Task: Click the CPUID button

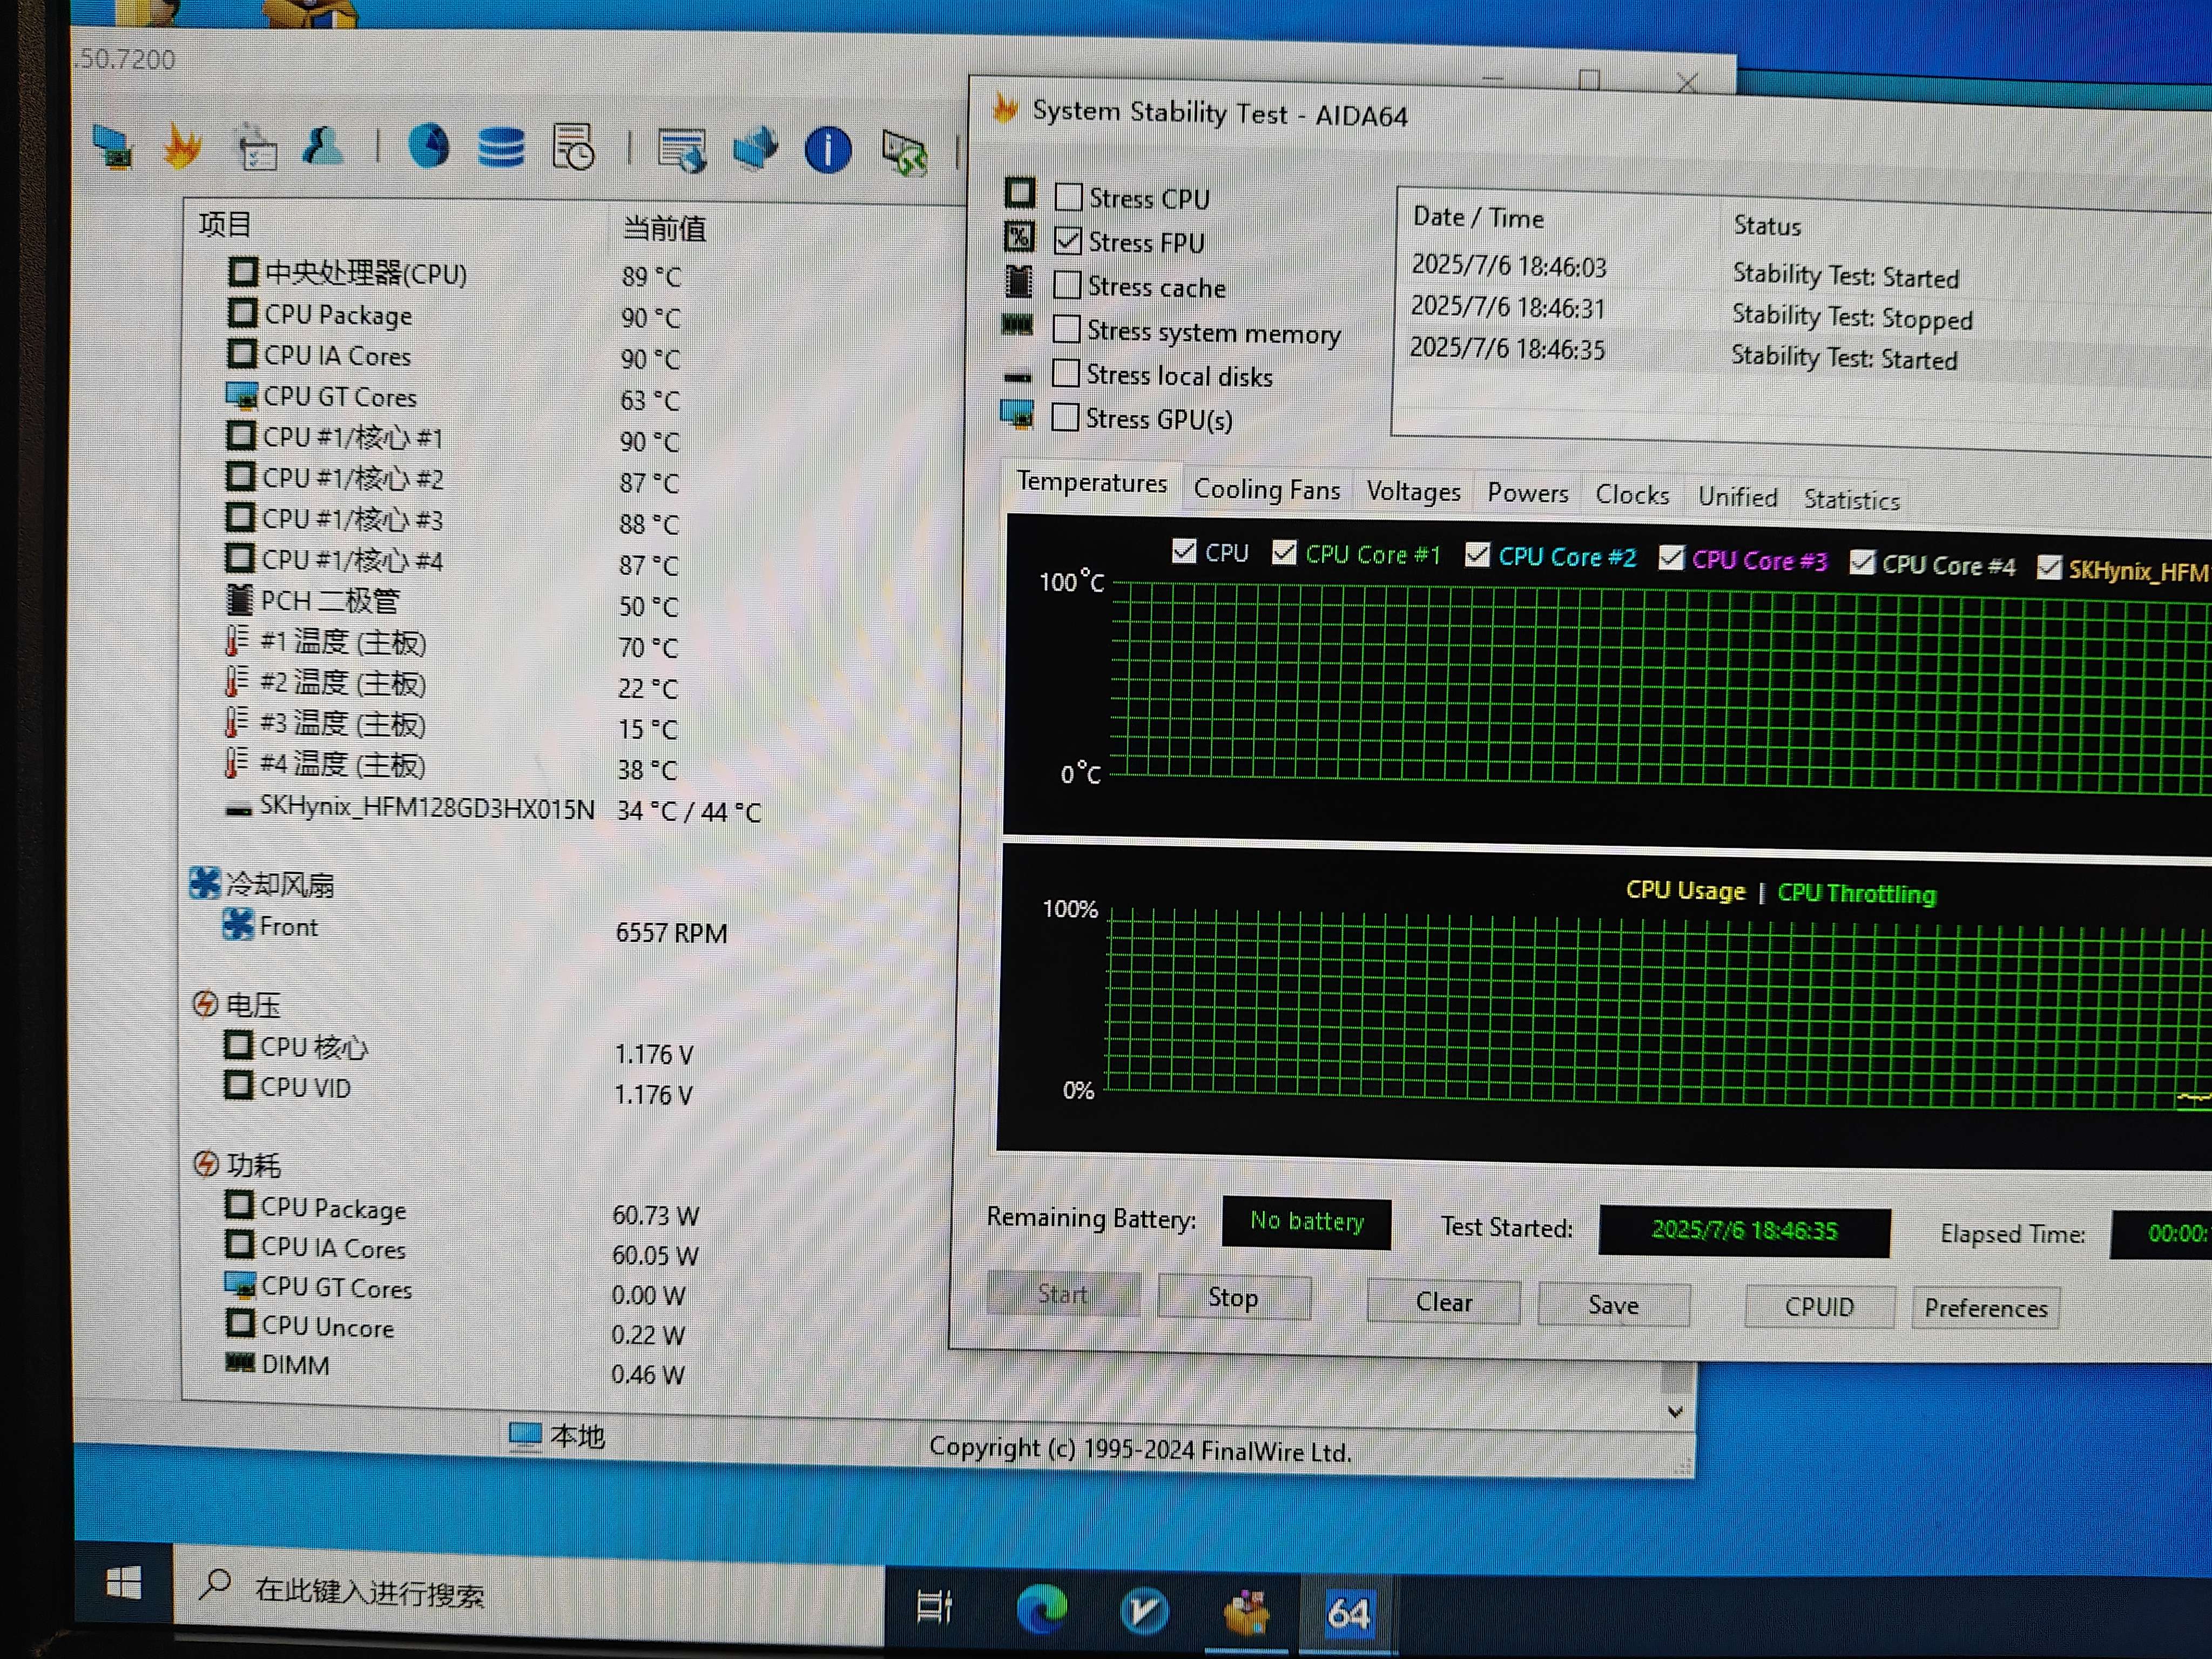Action: 1819,1307
